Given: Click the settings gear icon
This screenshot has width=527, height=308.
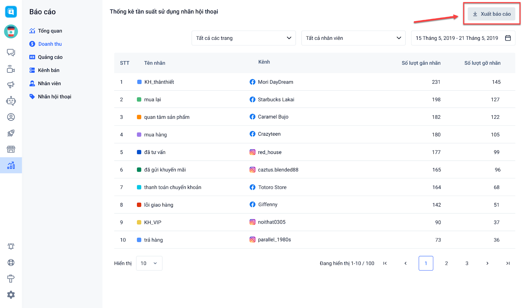Looking at the screenshot, I should click(11, 295).
